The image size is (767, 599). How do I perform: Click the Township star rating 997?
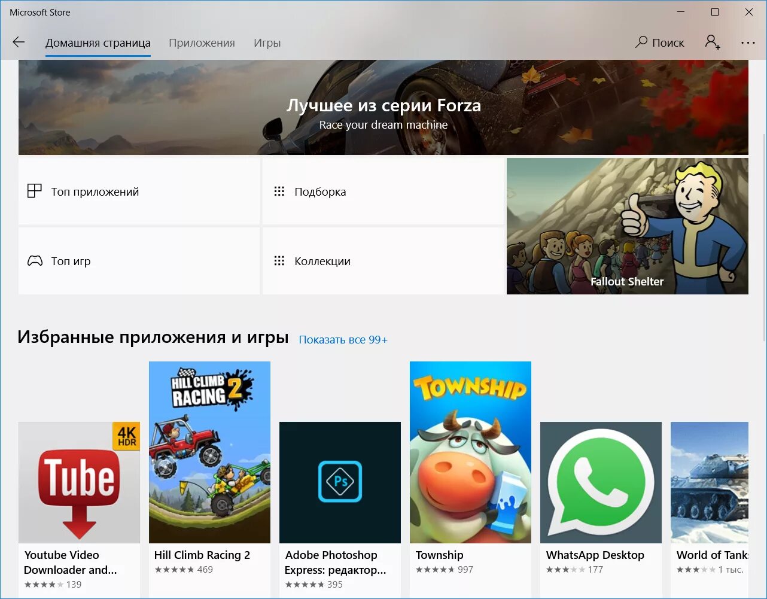pyautogui.click(x=445, y=570)
